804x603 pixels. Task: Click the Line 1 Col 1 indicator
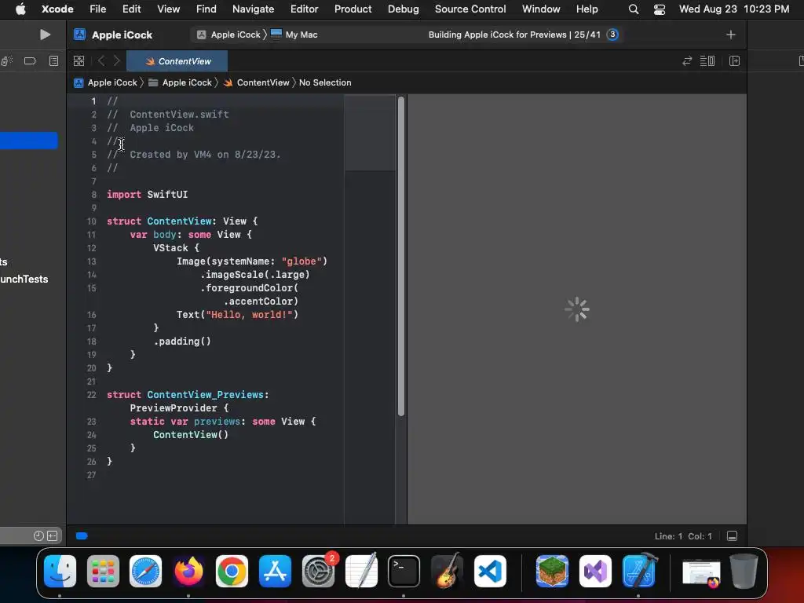point(683,535)
